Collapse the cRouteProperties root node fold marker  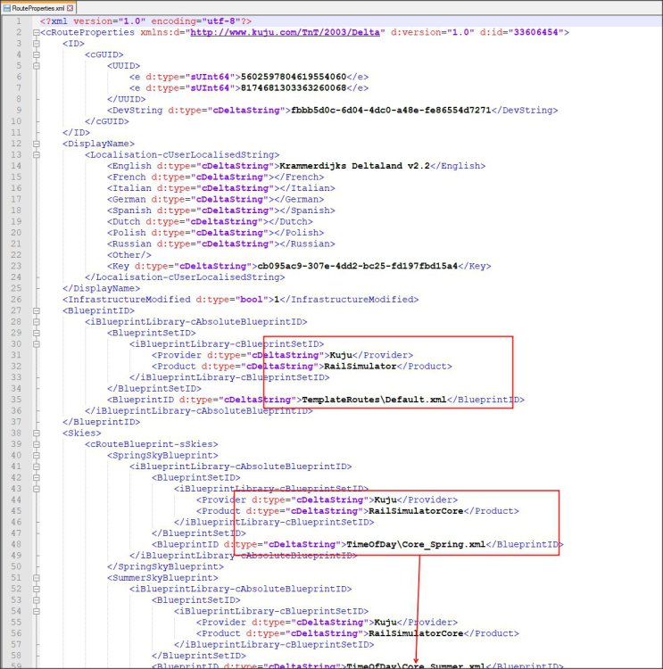[35, 32]
